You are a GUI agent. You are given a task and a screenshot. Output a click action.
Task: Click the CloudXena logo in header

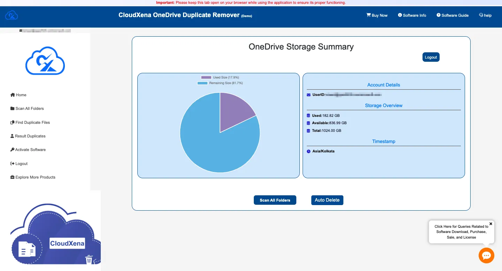[x=12, y=15]
